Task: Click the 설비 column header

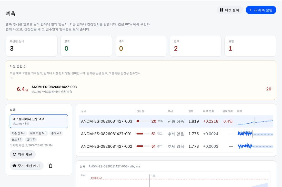Action: 84,111
